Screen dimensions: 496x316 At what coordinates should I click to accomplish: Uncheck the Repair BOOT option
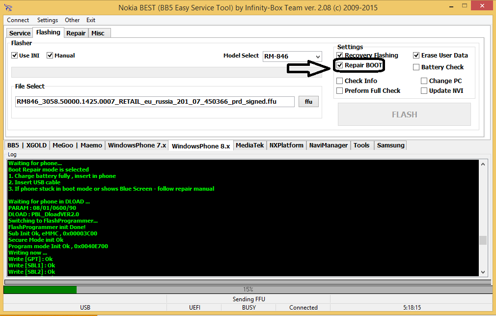340,65
